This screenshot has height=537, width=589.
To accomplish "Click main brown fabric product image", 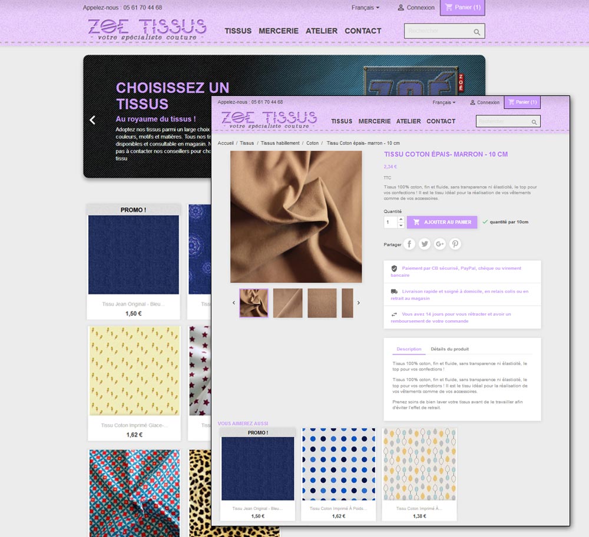I will click(296, 217).
